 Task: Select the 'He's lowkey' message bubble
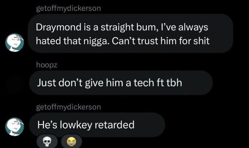[x=97, y=125]
